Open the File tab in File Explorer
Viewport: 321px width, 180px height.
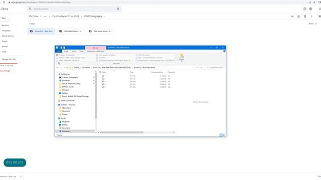coord(58,51)
